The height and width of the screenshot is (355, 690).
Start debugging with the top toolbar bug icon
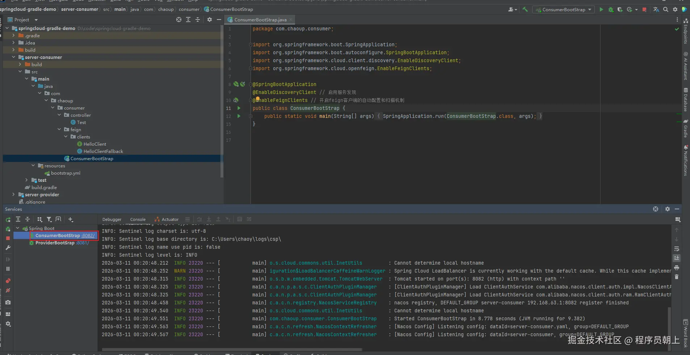tap(611, 10)
